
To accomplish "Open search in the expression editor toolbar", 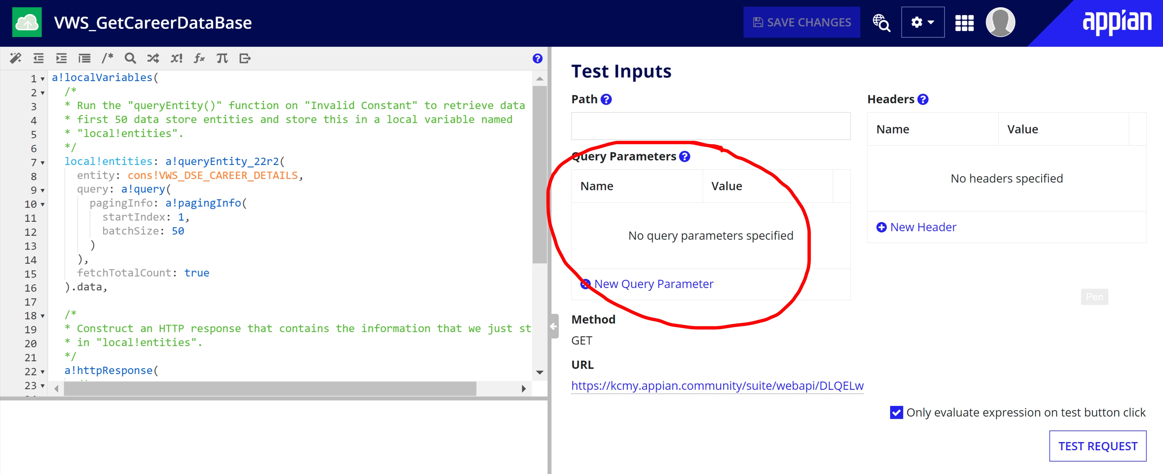I will (x=130, y=58).
